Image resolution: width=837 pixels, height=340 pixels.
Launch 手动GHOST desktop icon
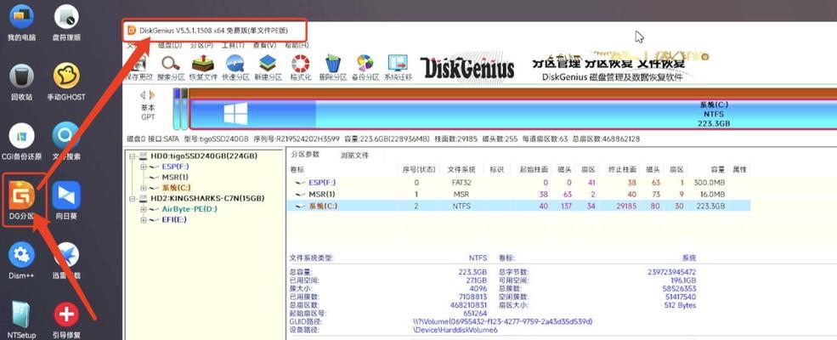click(x=66, y=82)
